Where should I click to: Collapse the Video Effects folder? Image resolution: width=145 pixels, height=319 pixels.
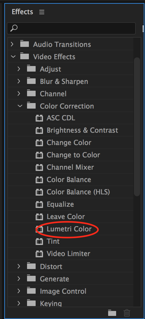coord(13,56)
